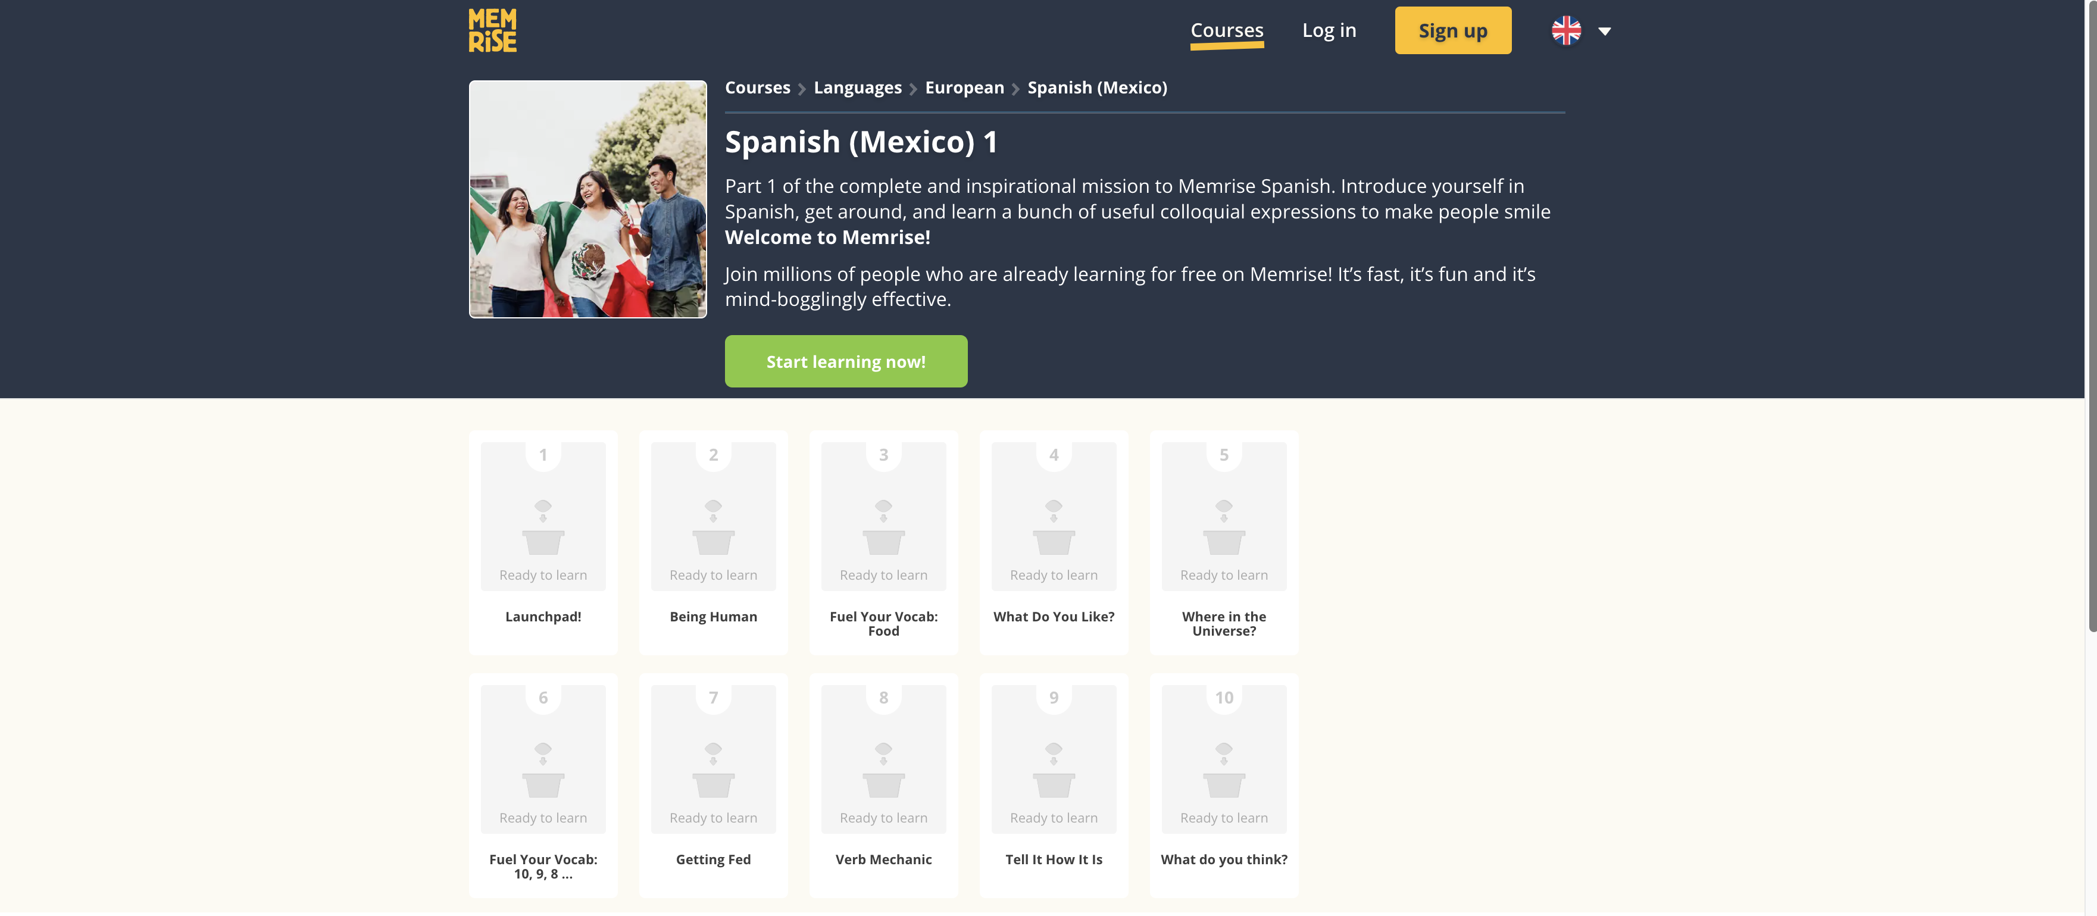
Task: Open the Getting Fed level title
Action: 713,860
